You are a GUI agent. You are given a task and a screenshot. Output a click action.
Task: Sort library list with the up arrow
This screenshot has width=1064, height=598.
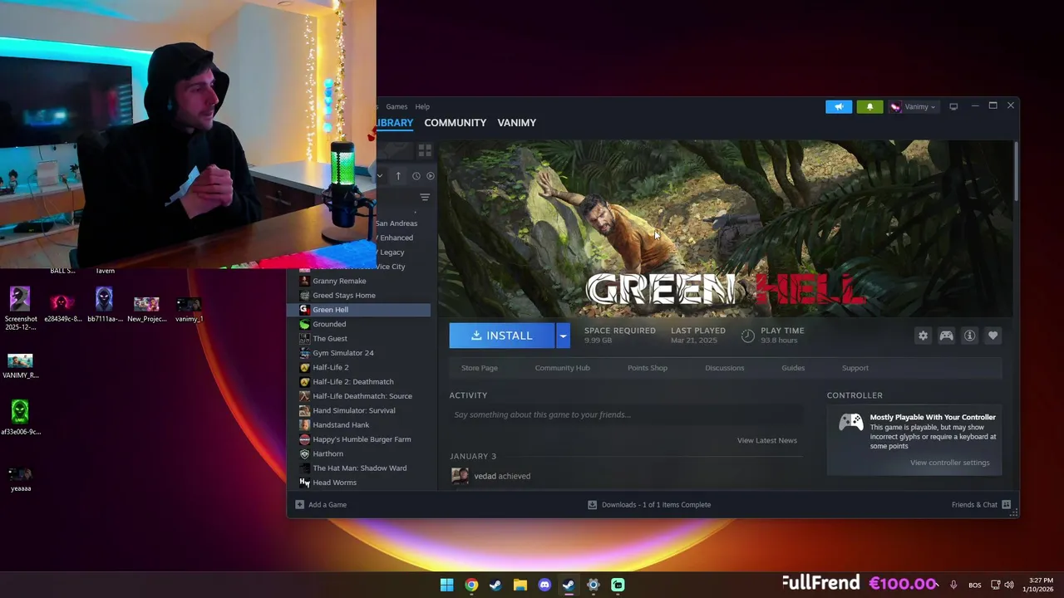pos(398,175)
